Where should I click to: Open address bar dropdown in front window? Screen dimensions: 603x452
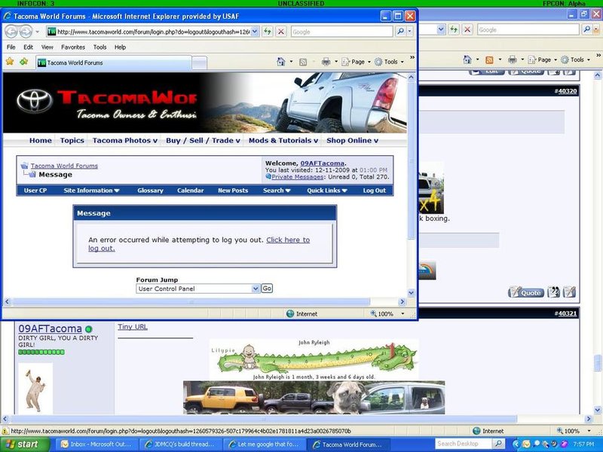tap(255, 32)
